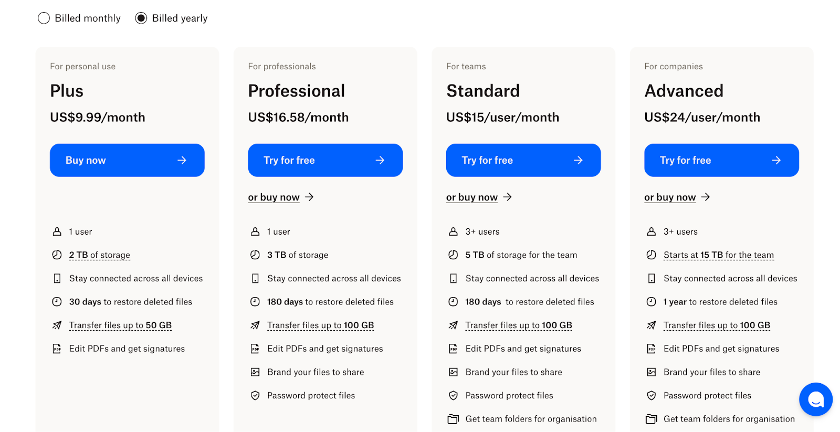
Task: Click 'or buy now' link under Advanced
Action: click(670, 197)
